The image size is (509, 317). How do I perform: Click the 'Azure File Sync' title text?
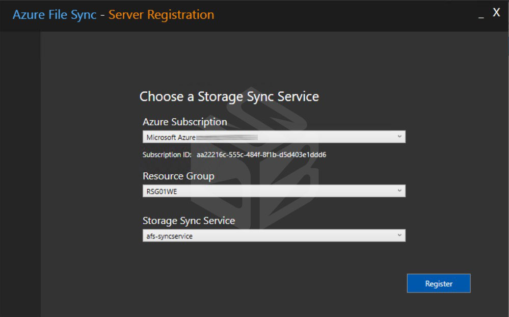click(55, 15)
